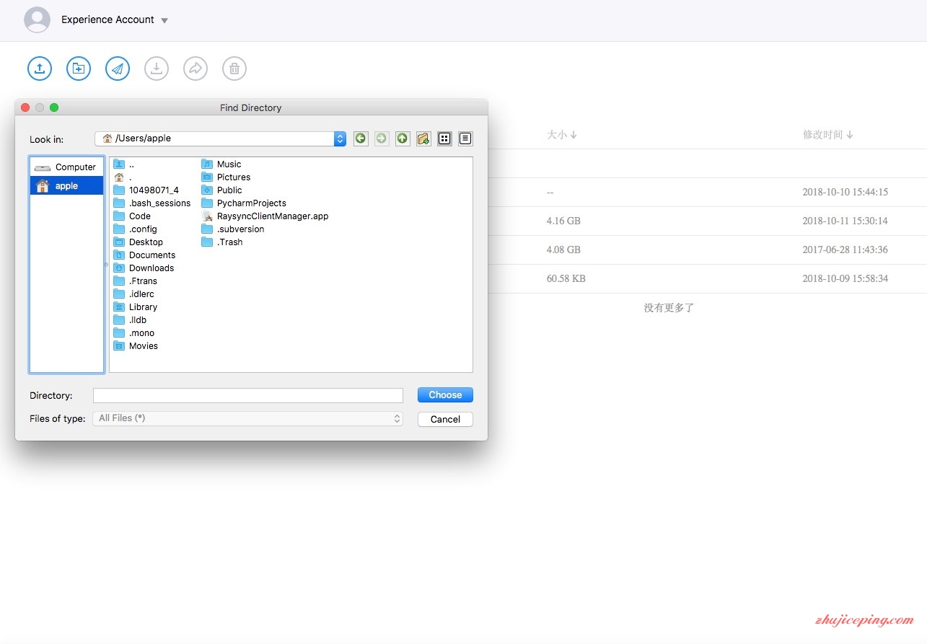Click the greyed trash delete icon

pos(234,69)
